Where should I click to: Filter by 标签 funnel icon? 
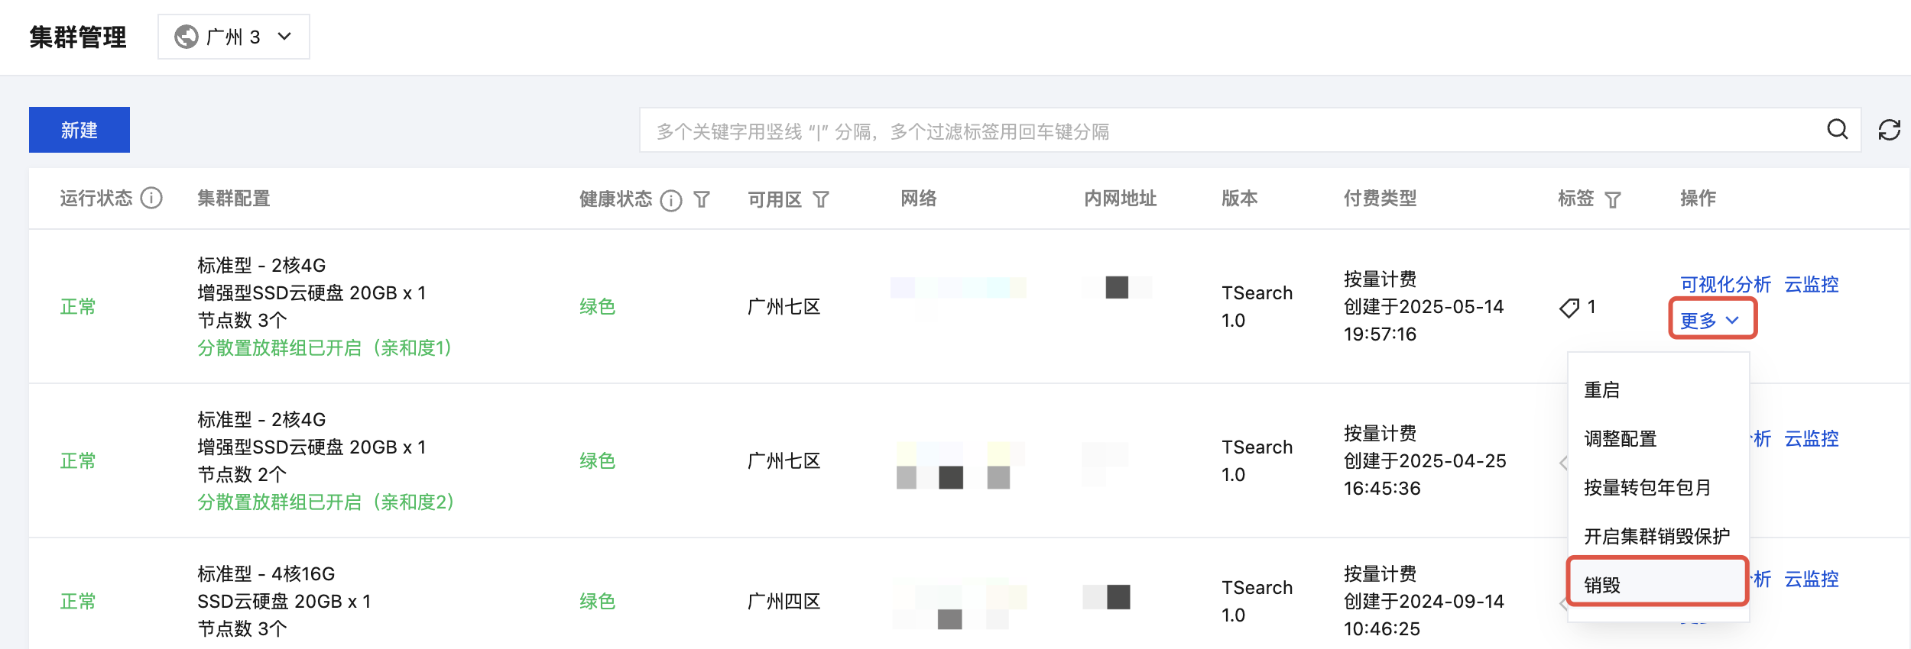click(1613, 200)
